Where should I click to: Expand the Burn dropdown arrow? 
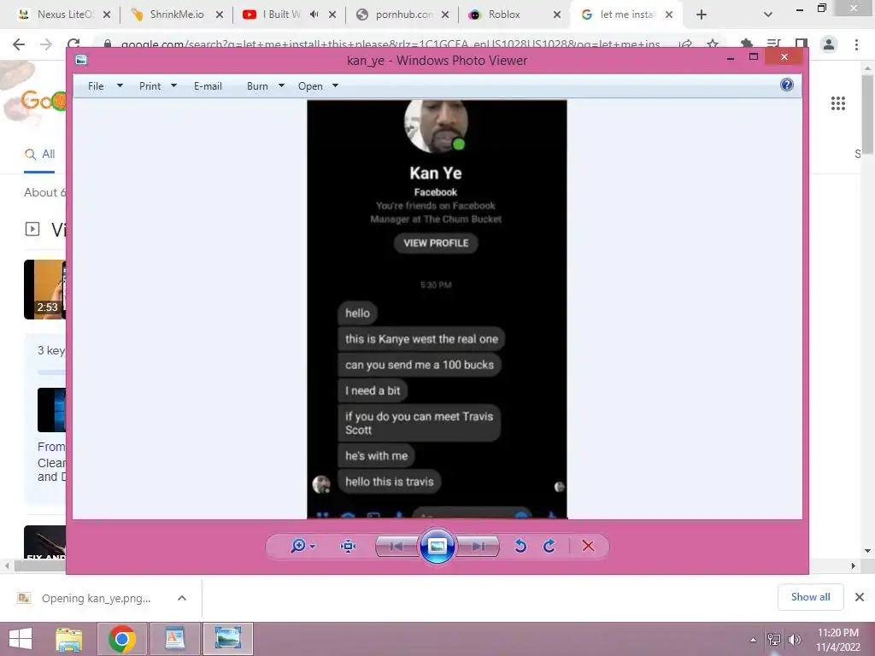pyautogui.click(x=281, y=86)
